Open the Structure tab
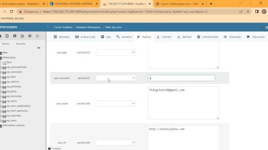Viewport: 268px width, 150px height. click(85, 37)
